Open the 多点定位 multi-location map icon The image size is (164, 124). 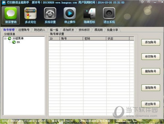(x=30, y=15)
